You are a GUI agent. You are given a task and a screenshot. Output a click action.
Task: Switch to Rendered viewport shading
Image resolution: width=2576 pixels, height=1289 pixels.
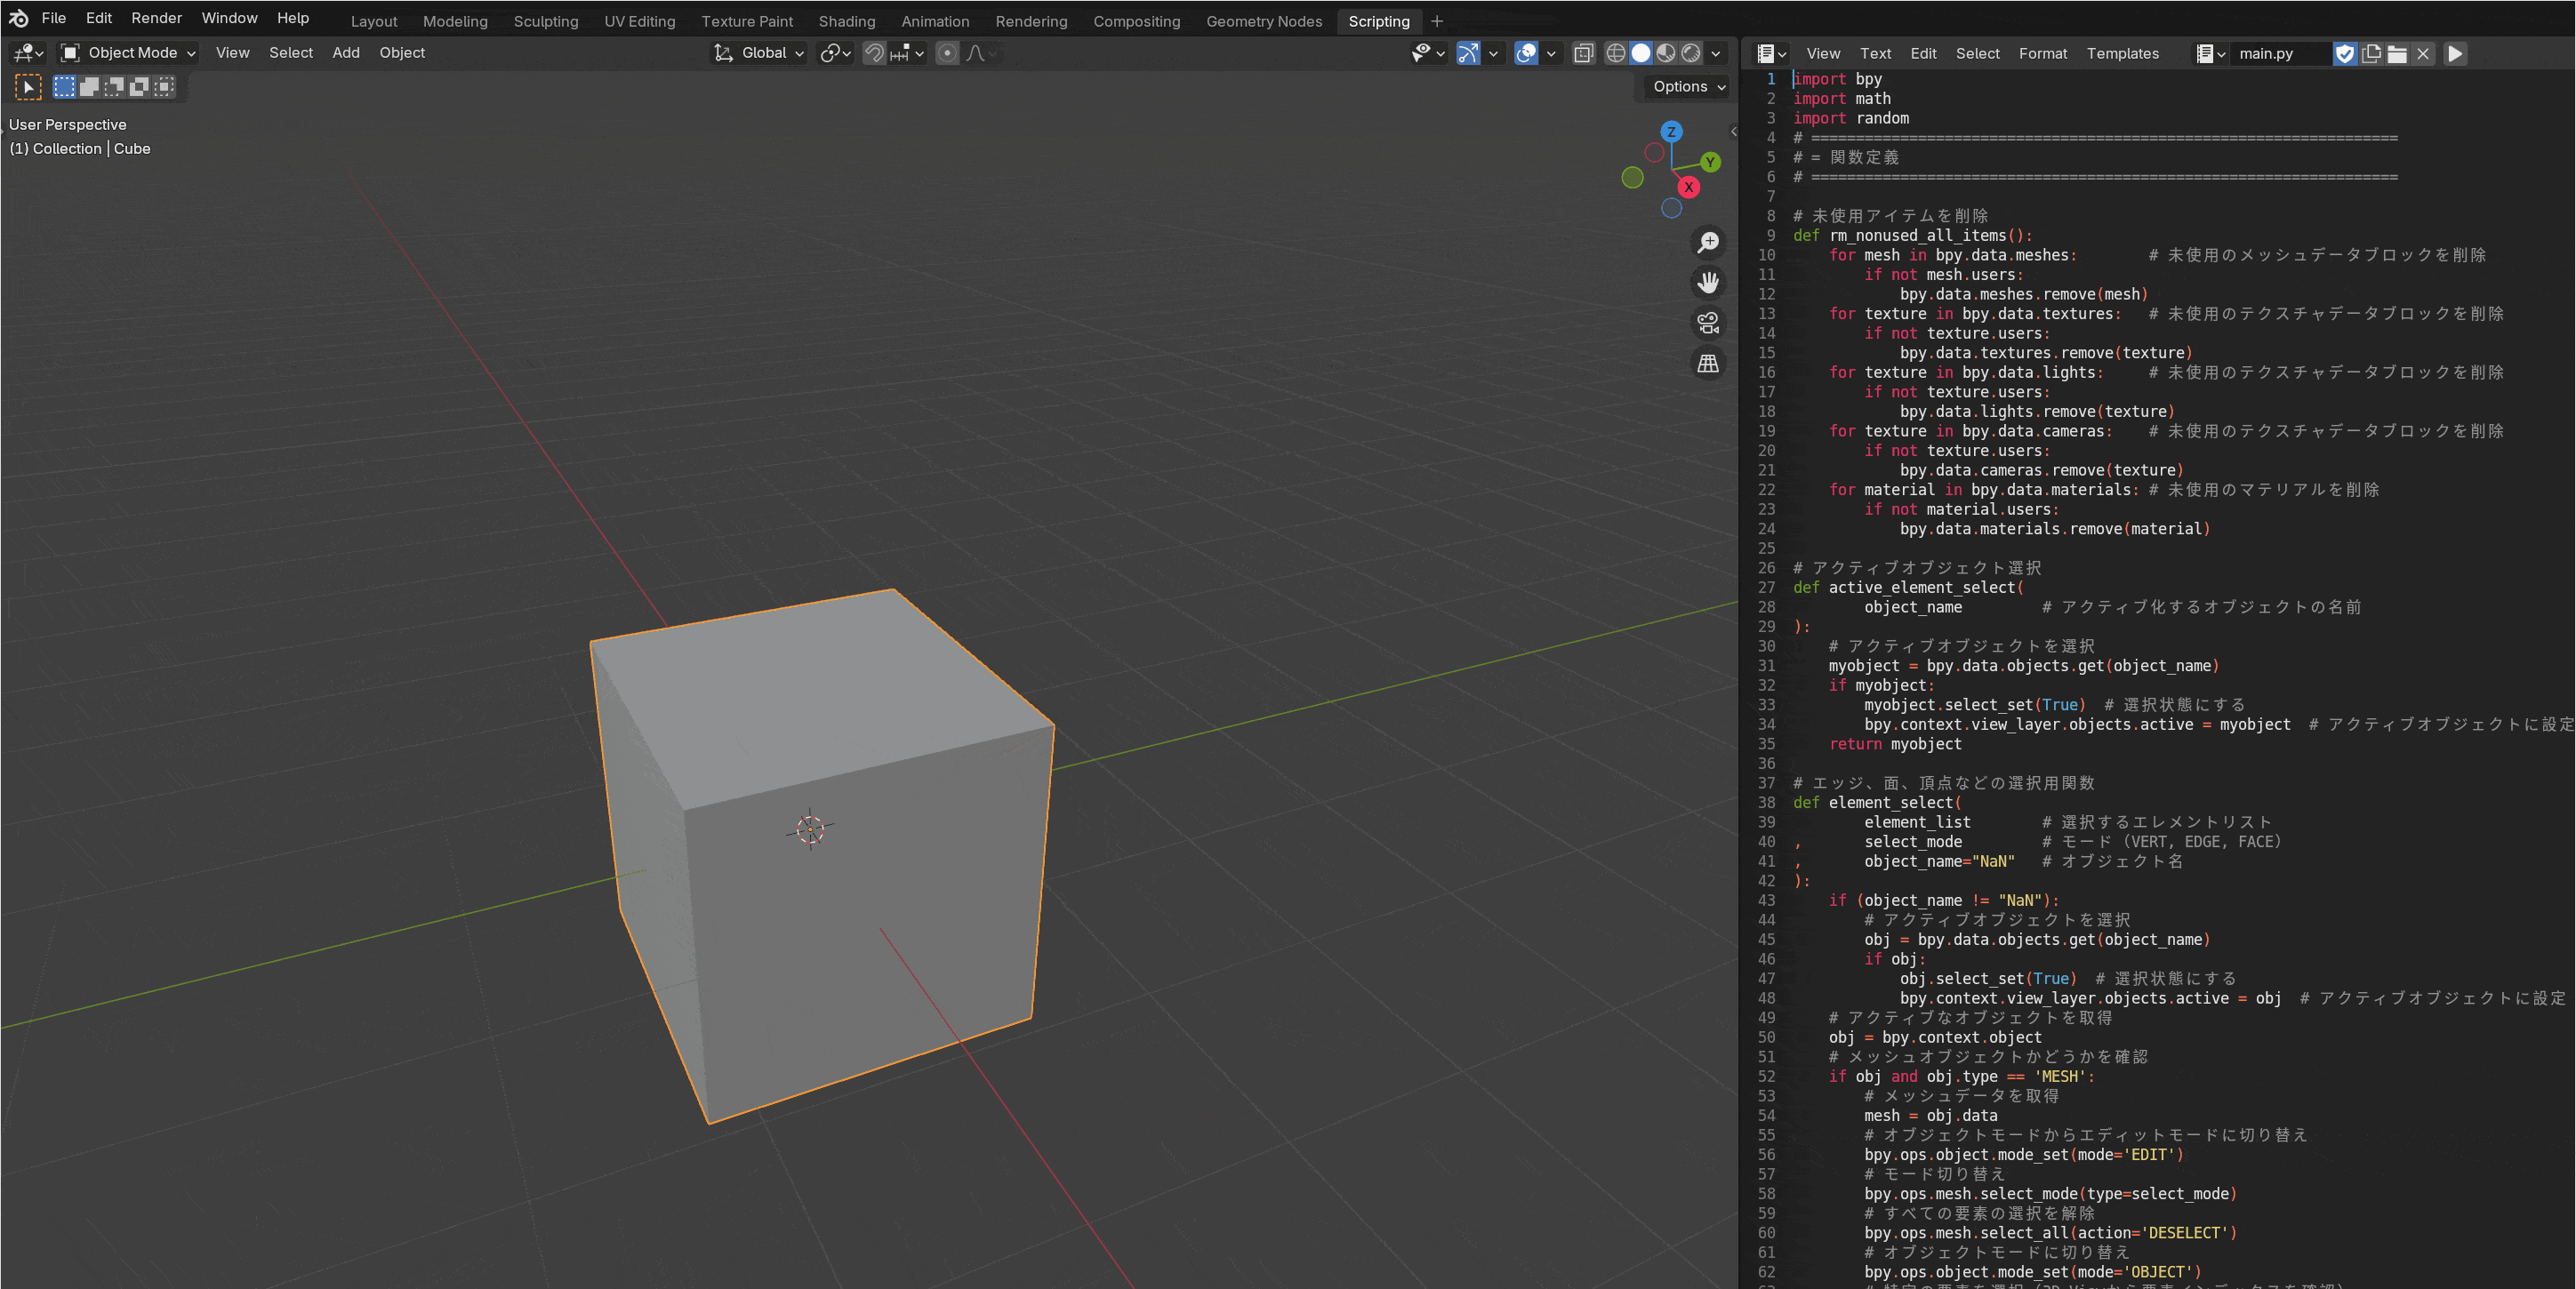pos(1690,53)
